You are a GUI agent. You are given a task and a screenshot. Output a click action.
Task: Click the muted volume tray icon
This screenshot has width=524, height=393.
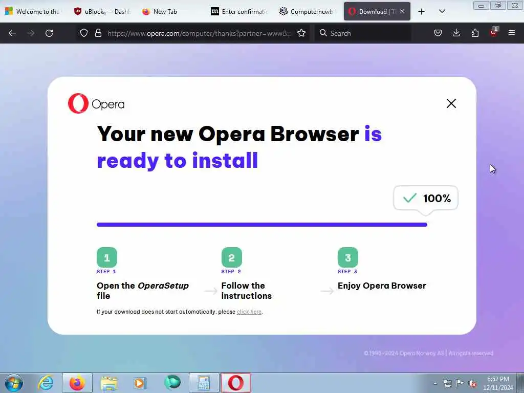point(472,383)
